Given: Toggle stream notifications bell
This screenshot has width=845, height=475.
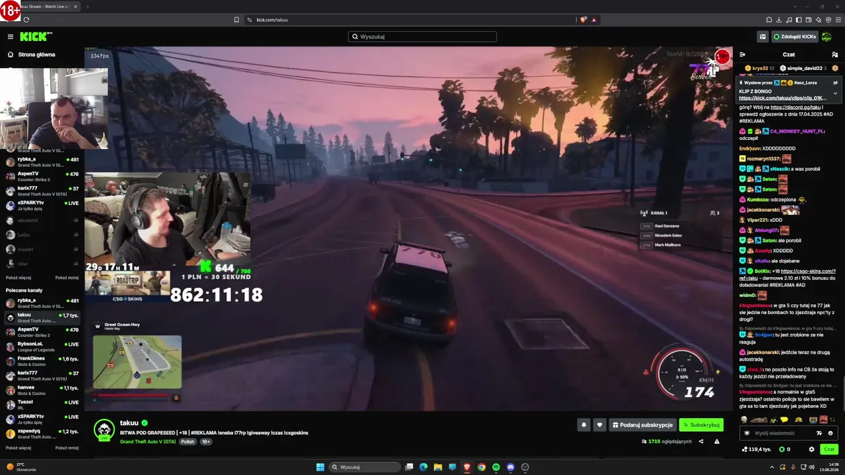Looking at the screenshot, I should click(584, 425).
